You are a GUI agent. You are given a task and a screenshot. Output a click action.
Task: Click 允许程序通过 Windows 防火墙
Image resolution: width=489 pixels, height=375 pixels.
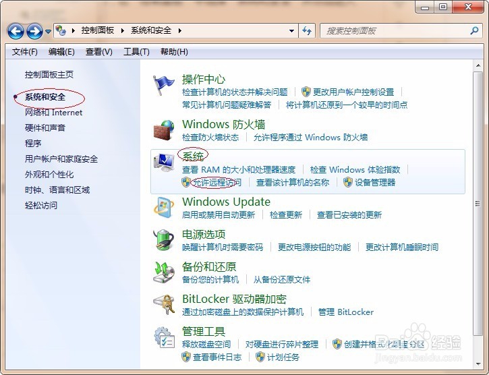tap(310, 138)
